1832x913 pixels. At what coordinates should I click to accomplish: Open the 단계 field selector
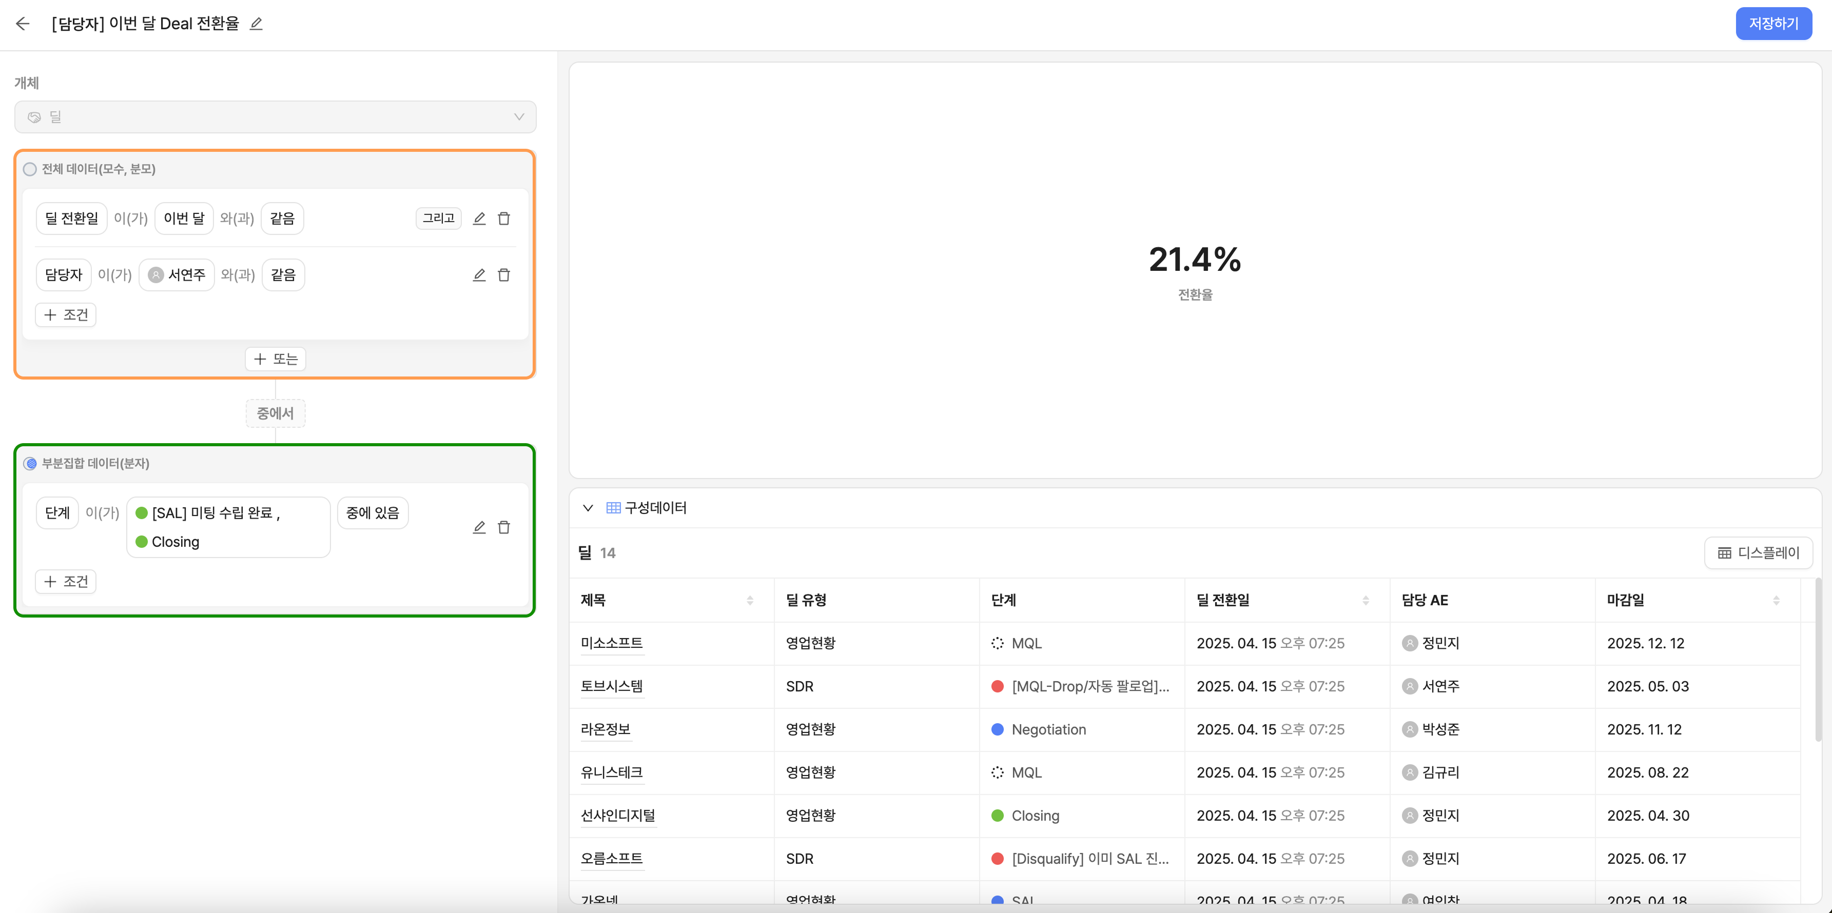point(57,513)
